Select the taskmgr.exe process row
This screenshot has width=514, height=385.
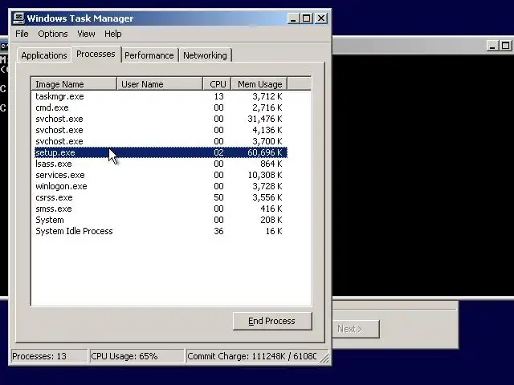tap(161, 96)
